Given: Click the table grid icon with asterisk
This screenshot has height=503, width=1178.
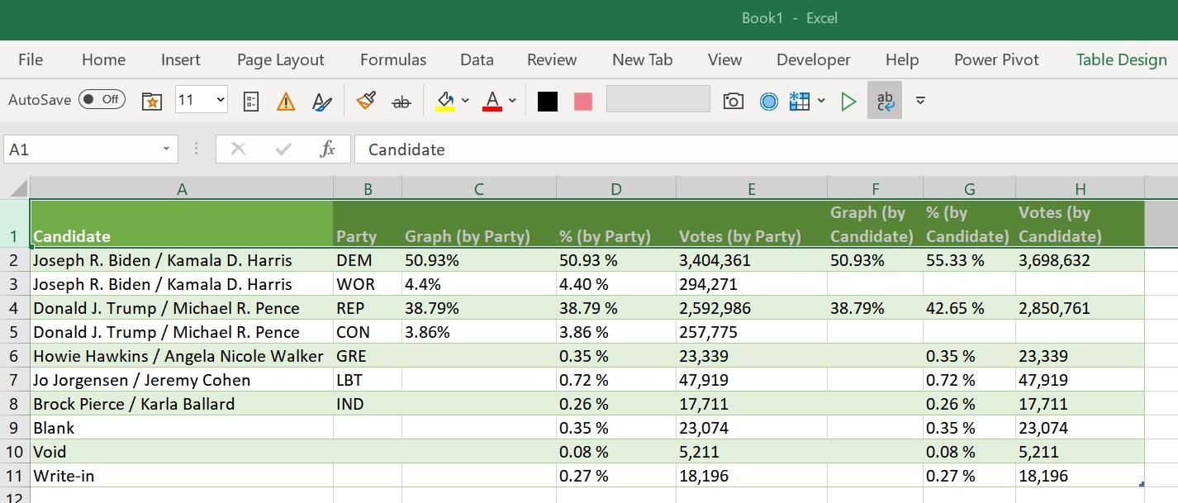Looking at the screenshot, I should [800, 101].
